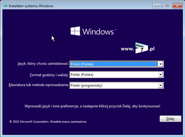
Task: Minimize the Instalator systemu Windows window
Action: pyautogui.click(x=157, y=6)
